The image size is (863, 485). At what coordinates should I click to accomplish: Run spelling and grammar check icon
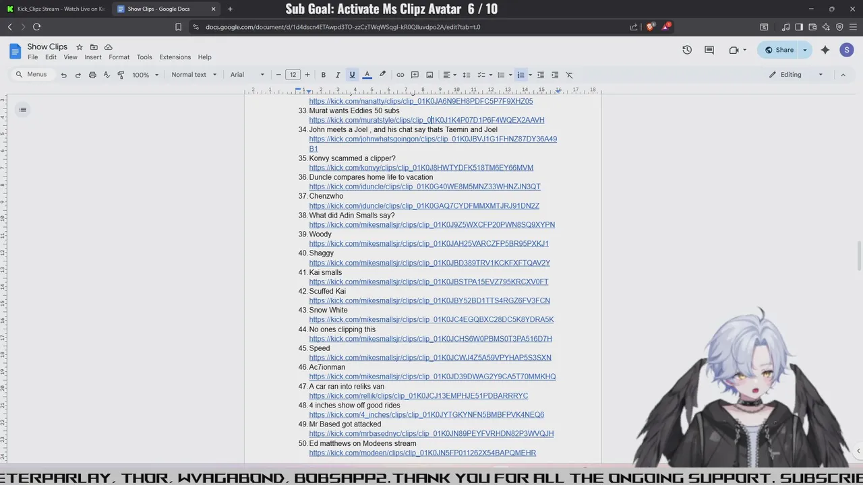click(x=107, y=75)
